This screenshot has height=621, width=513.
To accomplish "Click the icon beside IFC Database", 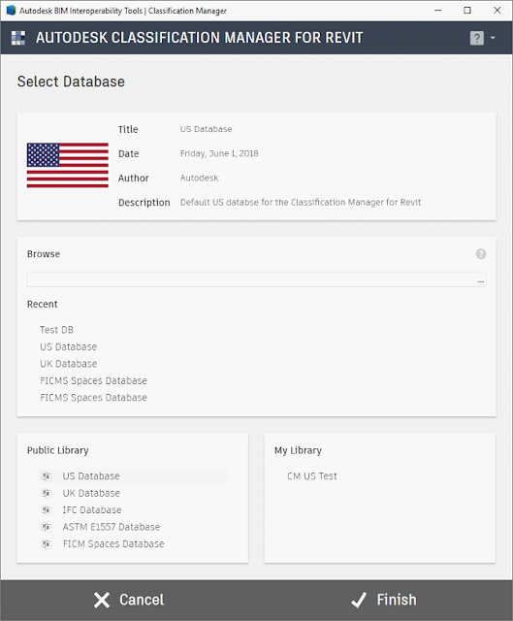I will (47, 510).
